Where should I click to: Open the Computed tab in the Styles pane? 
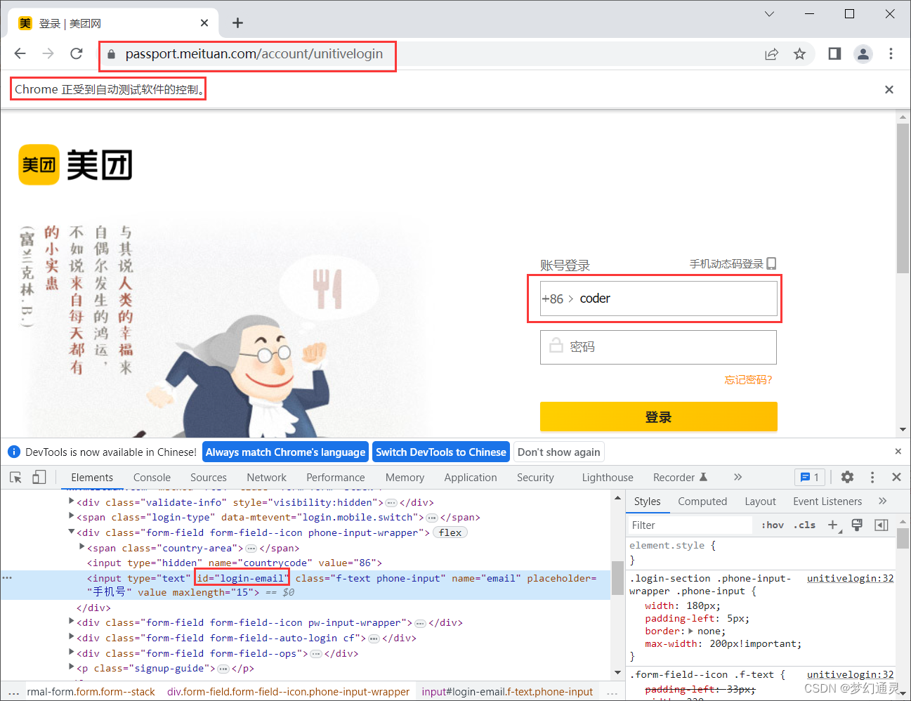point(702,501)
